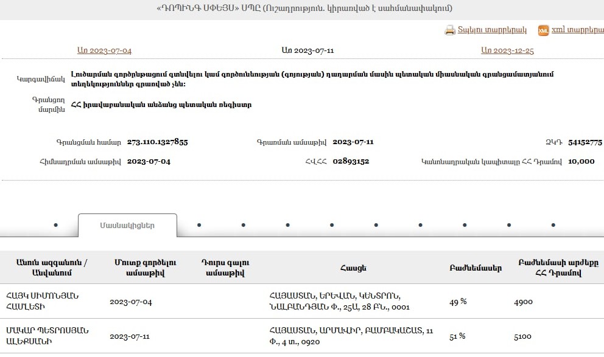Click the 51 % share cell
The image size is (604, 357).
(x=457, y=336)
